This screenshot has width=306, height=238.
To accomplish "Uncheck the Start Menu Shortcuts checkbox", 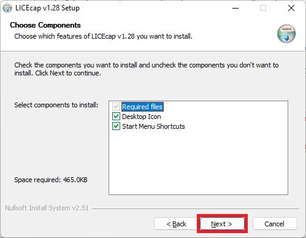I will 116,126.
